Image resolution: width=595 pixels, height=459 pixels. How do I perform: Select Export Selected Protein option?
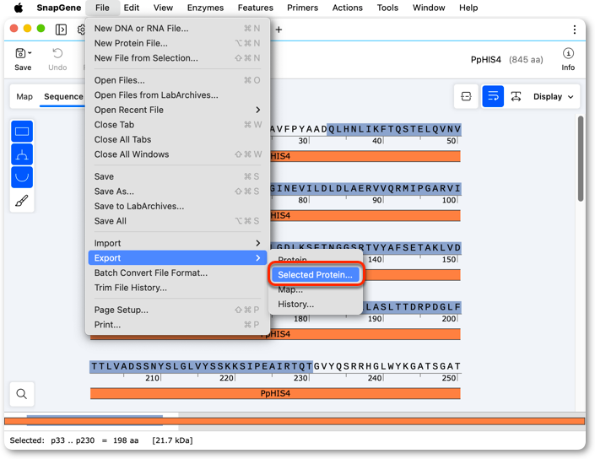tap(316, 275)
